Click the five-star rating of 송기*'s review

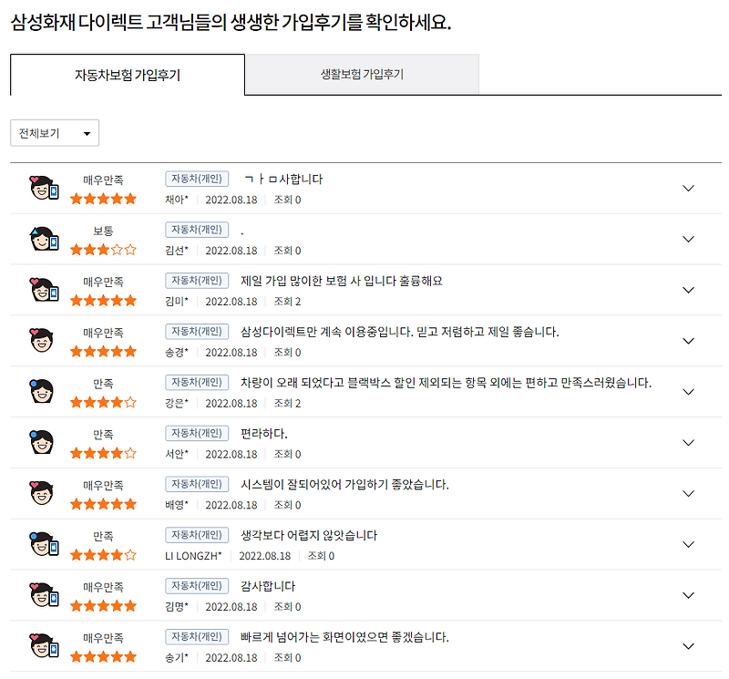[103, 657]
